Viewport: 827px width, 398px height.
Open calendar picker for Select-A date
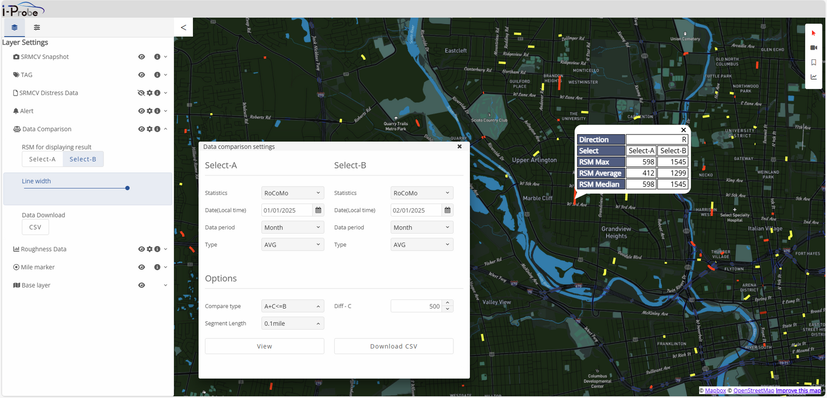click(318, 210)
